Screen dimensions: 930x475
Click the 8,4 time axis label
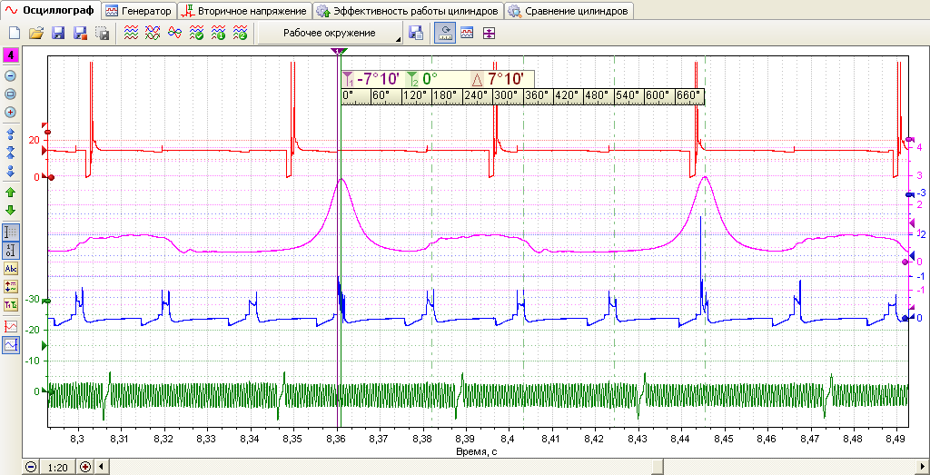coord(509,440)
